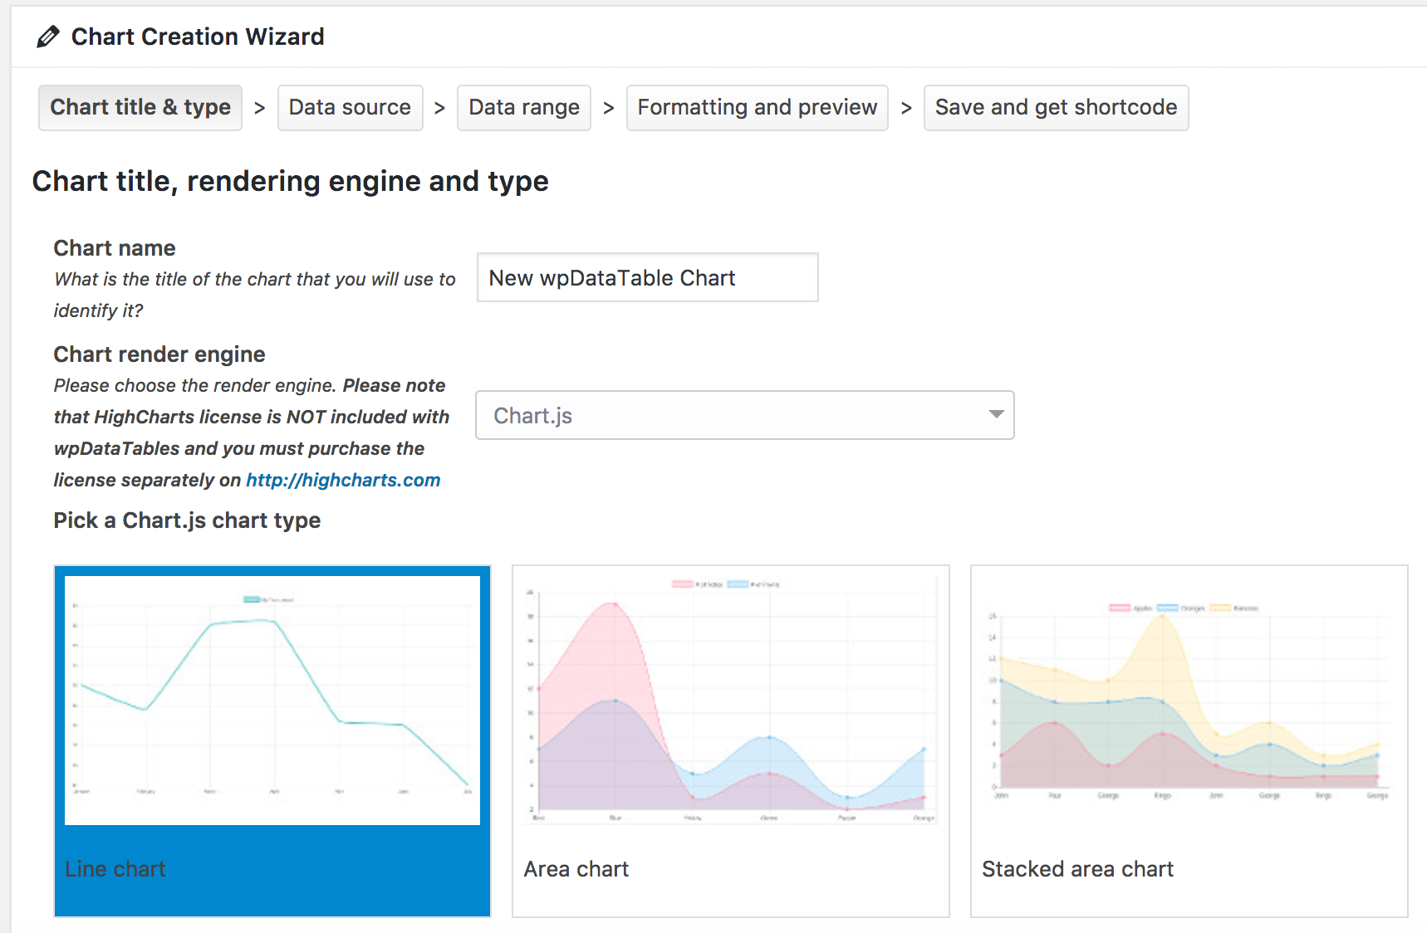Click the pencil icon beside Chart Creation Wizard

48,37
